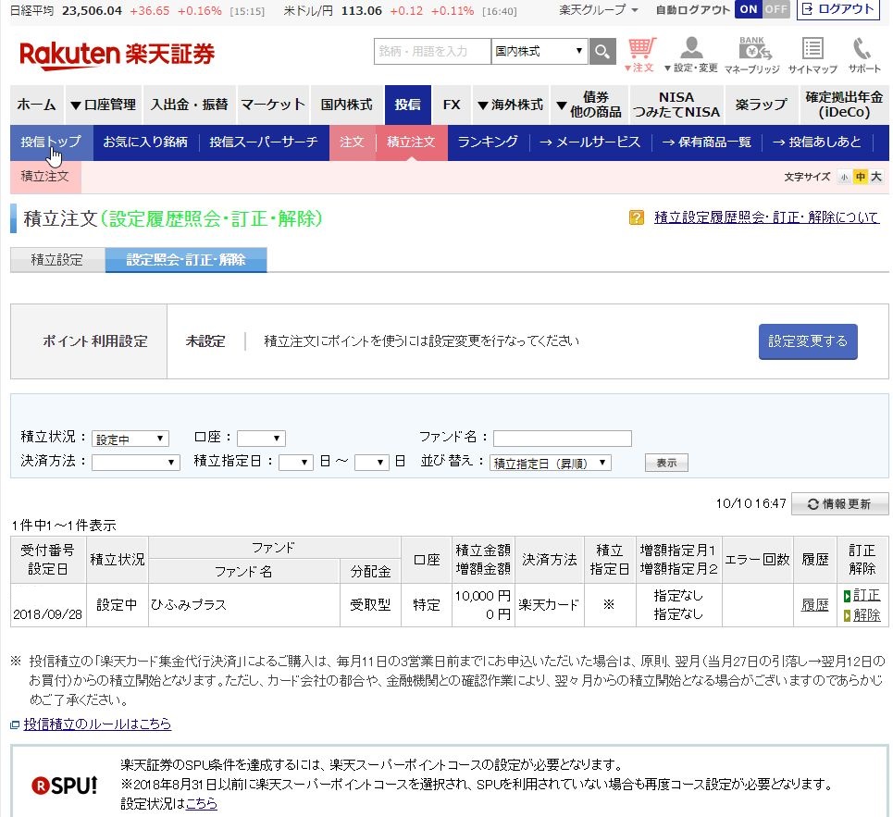Screen dimensions: 893x817
Task: Set font size to 小
Action: point(844,177)
